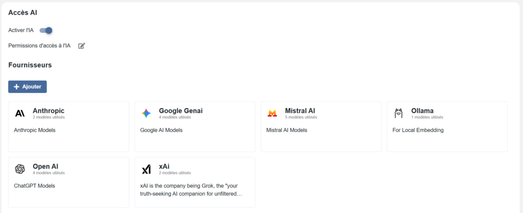Click the For Local Embedding description
Screen dimensions: 523x213
point(418,130)
